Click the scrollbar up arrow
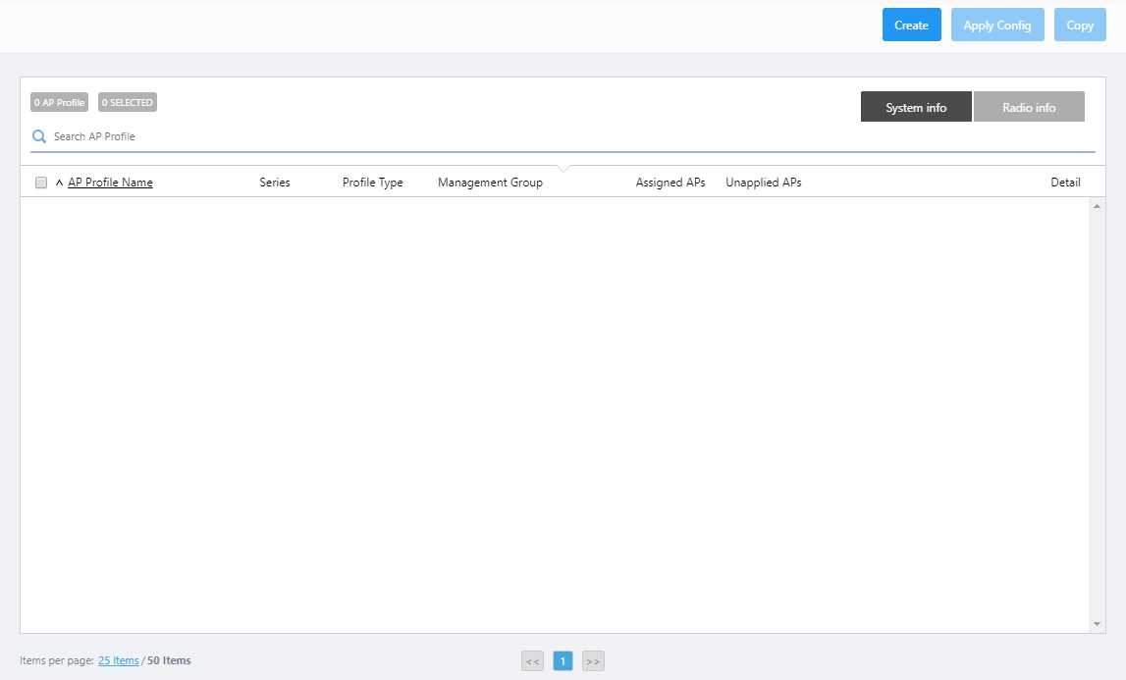 coord(1097,206)
